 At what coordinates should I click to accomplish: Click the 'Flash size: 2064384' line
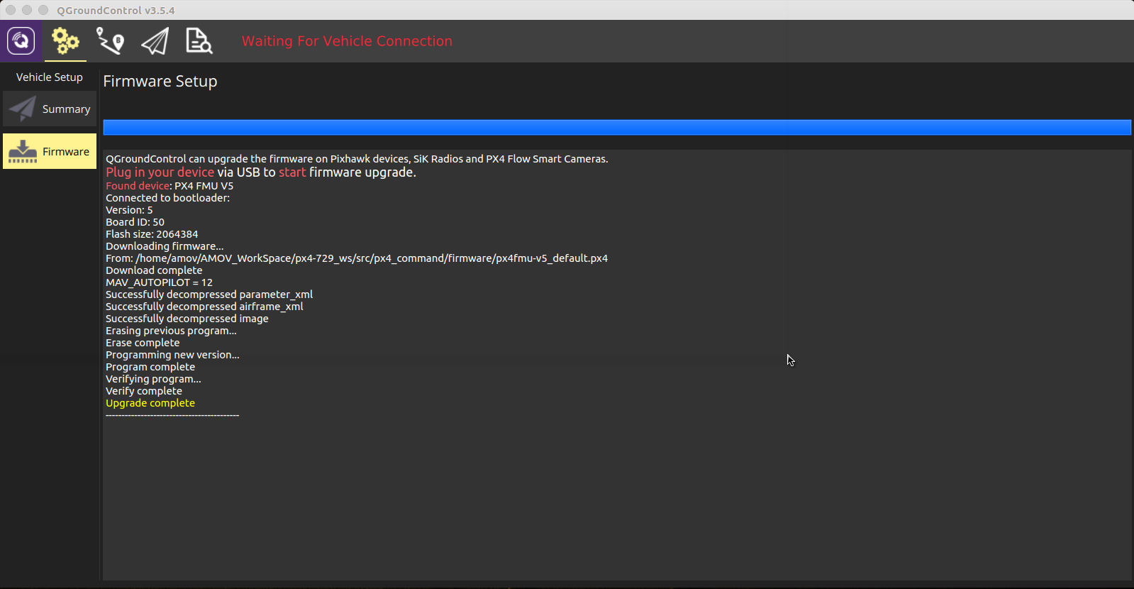(152, 234)
